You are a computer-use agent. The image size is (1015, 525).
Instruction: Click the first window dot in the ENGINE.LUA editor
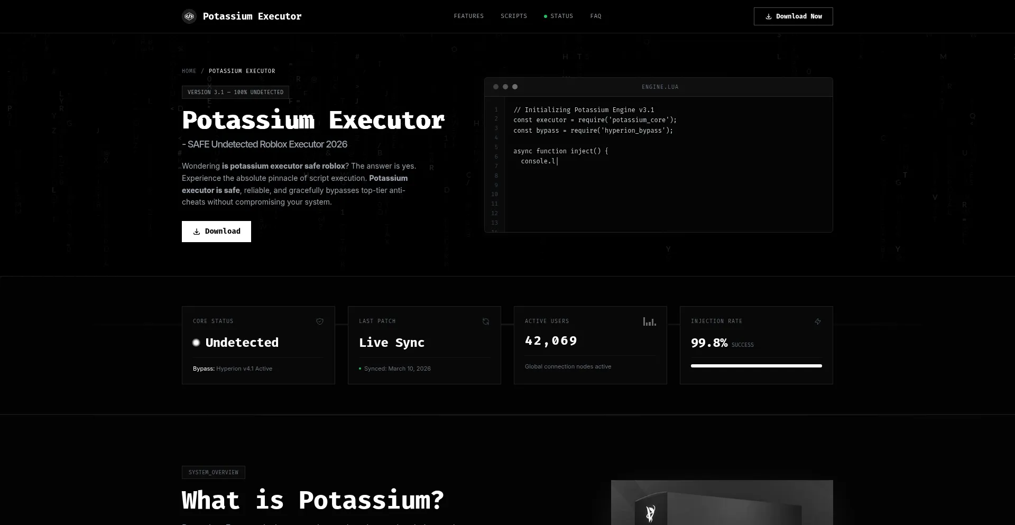tap(496, 87)
